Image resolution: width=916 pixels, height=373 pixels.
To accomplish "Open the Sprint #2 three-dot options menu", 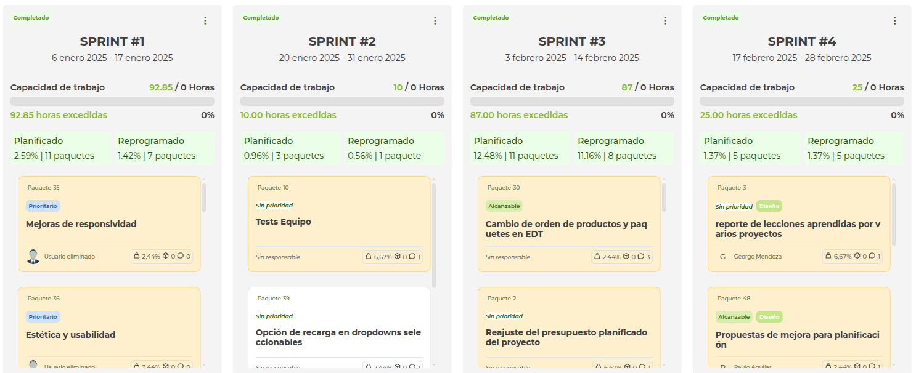I will pos(435,20).
